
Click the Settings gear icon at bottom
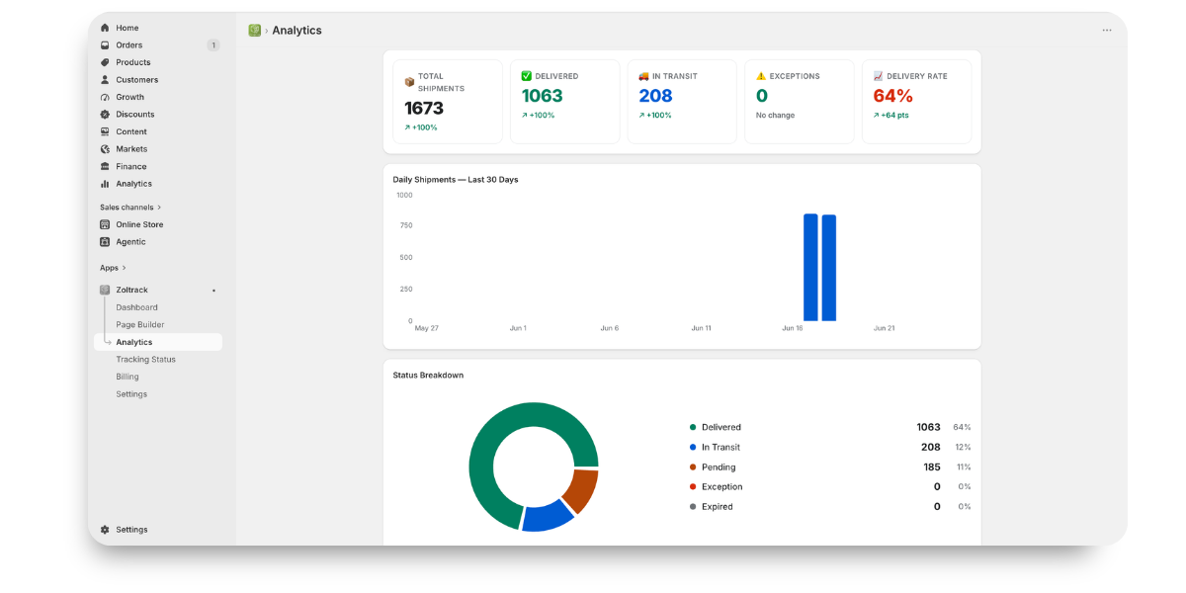pos(105,530)
